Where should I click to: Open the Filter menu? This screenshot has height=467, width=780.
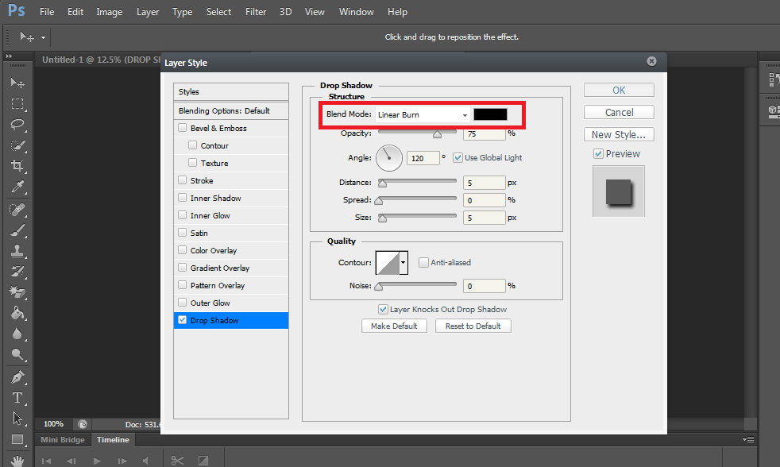coord(256,11)
